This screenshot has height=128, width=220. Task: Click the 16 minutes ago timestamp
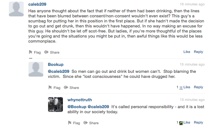[192, 4]
